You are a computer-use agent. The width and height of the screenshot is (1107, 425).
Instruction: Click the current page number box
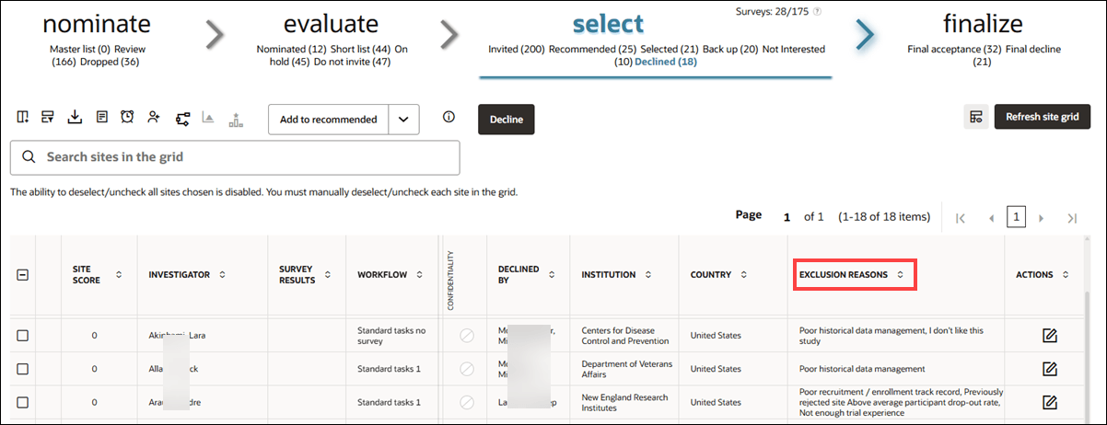click(x=1017, y=218)
